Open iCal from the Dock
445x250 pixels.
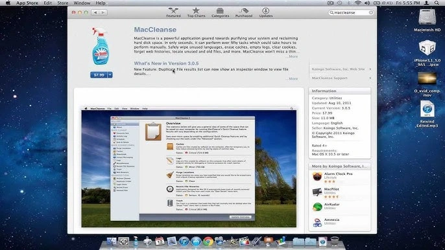160,241
